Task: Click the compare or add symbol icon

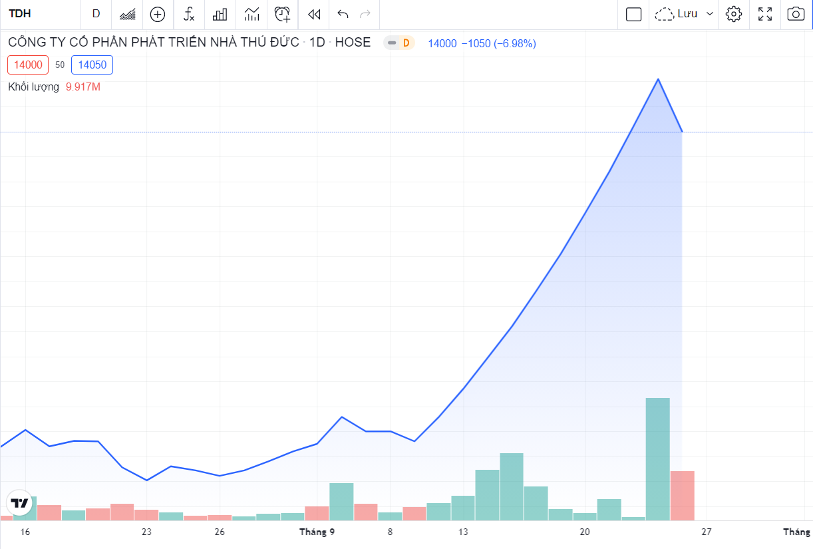Action: (158, 14)
